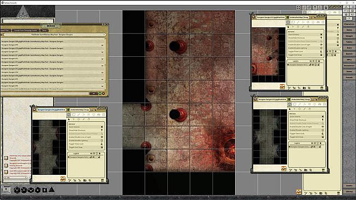This screenshot has width=356, height=200.
Task: Click Show/Hide Shortcuts in upper-right map window
Action: click(x=305, y=38)
